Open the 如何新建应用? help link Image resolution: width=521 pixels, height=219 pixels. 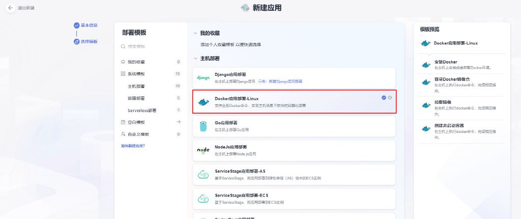tap(133, 146)
